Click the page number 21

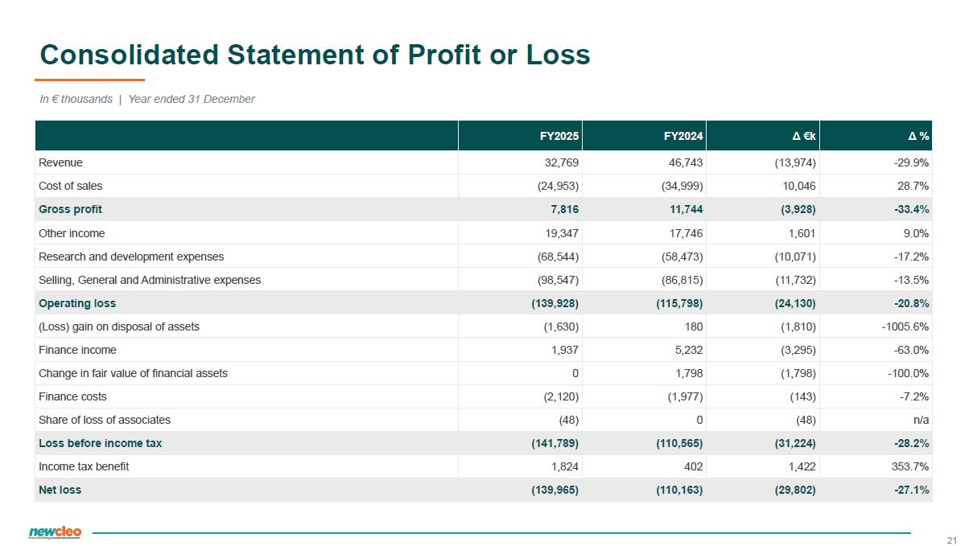coord(952,540)
